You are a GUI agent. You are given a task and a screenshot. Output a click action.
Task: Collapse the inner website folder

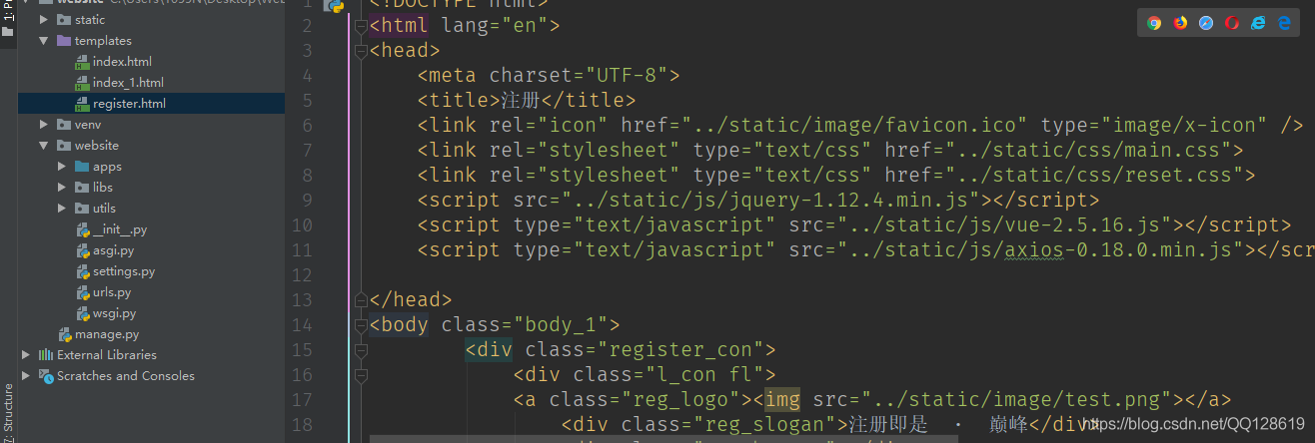click(44, 146)
